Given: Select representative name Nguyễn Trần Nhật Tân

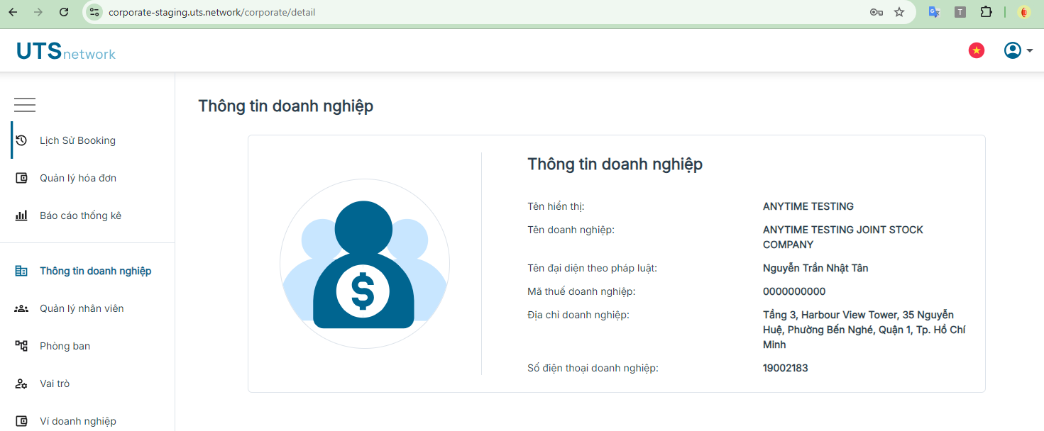Looking at the screenshot, I should 815,268.
